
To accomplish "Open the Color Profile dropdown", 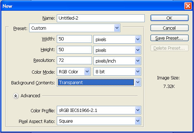I will pos(99,110).
